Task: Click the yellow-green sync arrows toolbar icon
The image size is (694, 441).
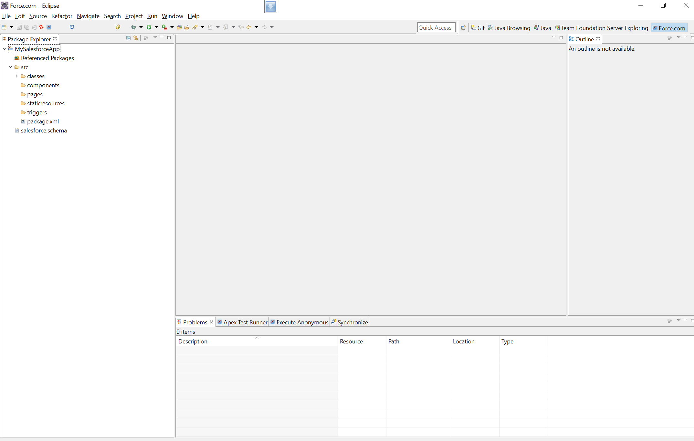Action: (118, 27)
